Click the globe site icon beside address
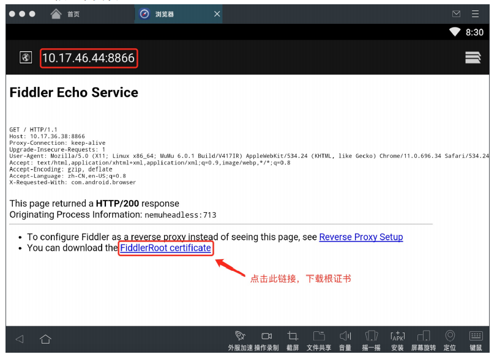The height and width of the screenshot is (357, 497). (26, 57)
